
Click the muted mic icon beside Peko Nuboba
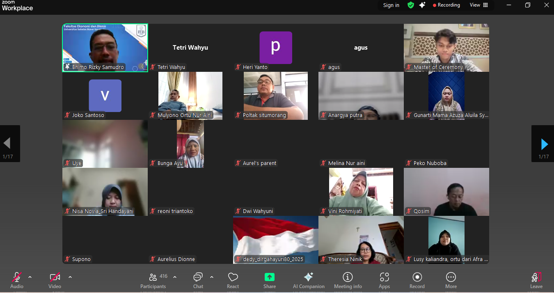tap(409, 163)
